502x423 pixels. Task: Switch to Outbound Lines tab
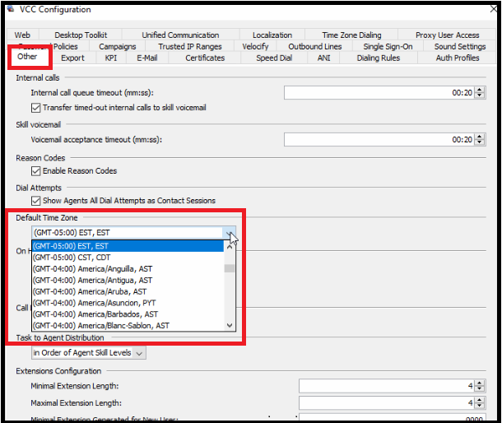(314, 46)
